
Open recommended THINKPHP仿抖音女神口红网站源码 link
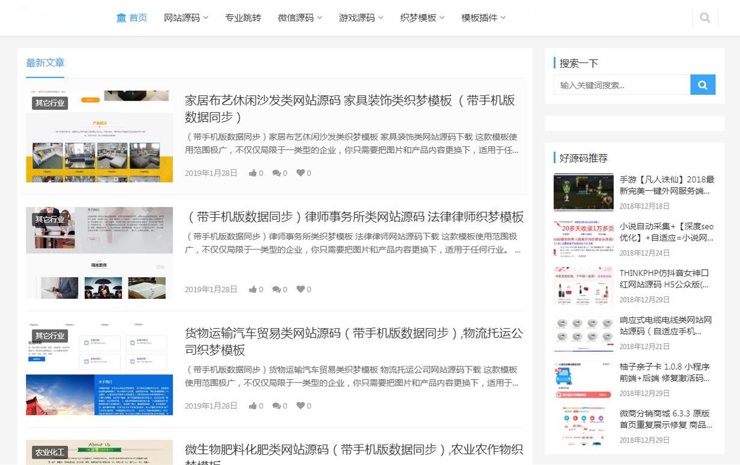pos(664,279)
